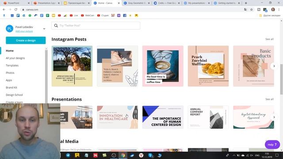Click the Add your picture link
The image size is (283, 159).
pos(24,31)
